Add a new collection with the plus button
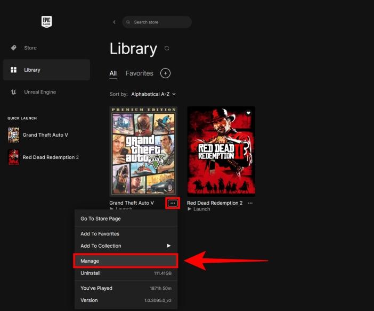This screenshot has width=374, height=311. pos(165,73)
